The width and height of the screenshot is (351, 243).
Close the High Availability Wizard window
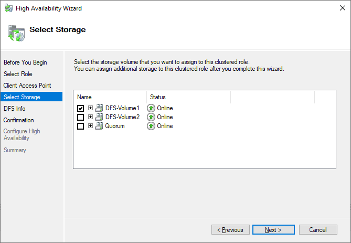click(343, 8)
